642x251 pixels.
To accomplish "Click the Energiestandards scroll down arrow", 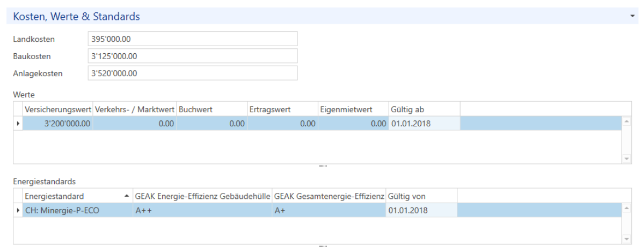I will (x=626, y=239).
